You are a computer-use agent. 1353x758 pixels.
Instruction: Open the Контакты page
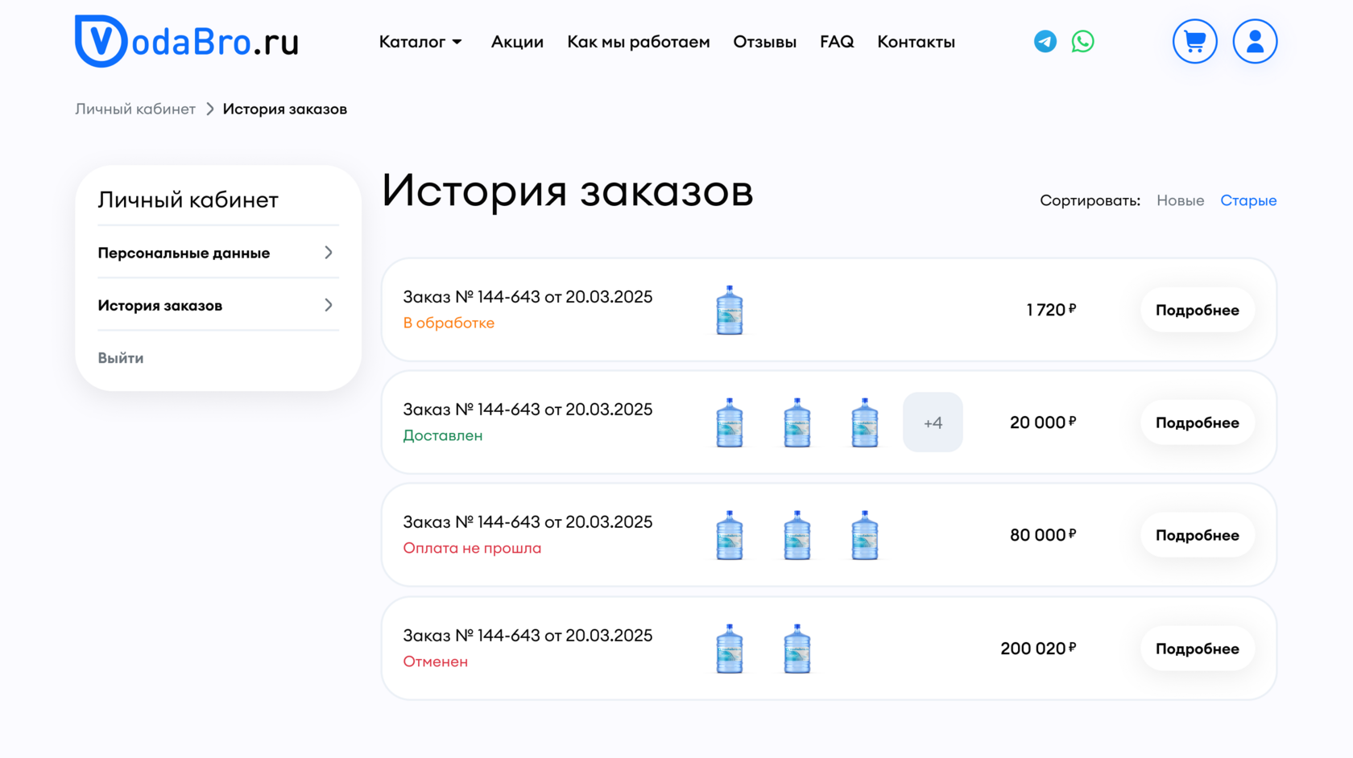[916, 42]
